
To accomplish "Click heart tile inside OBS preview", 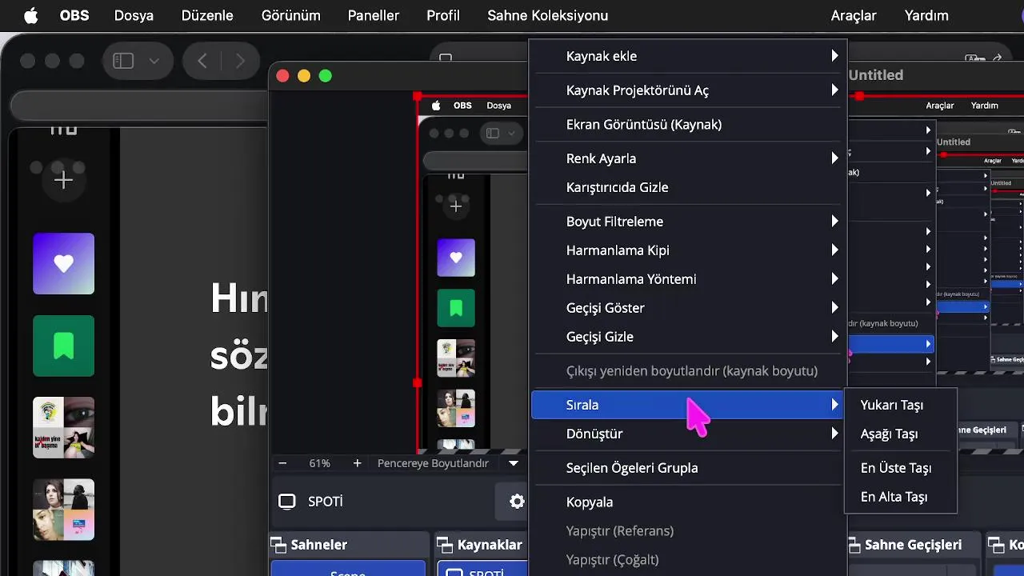I will pyautogui.click(x=456, y=258).
